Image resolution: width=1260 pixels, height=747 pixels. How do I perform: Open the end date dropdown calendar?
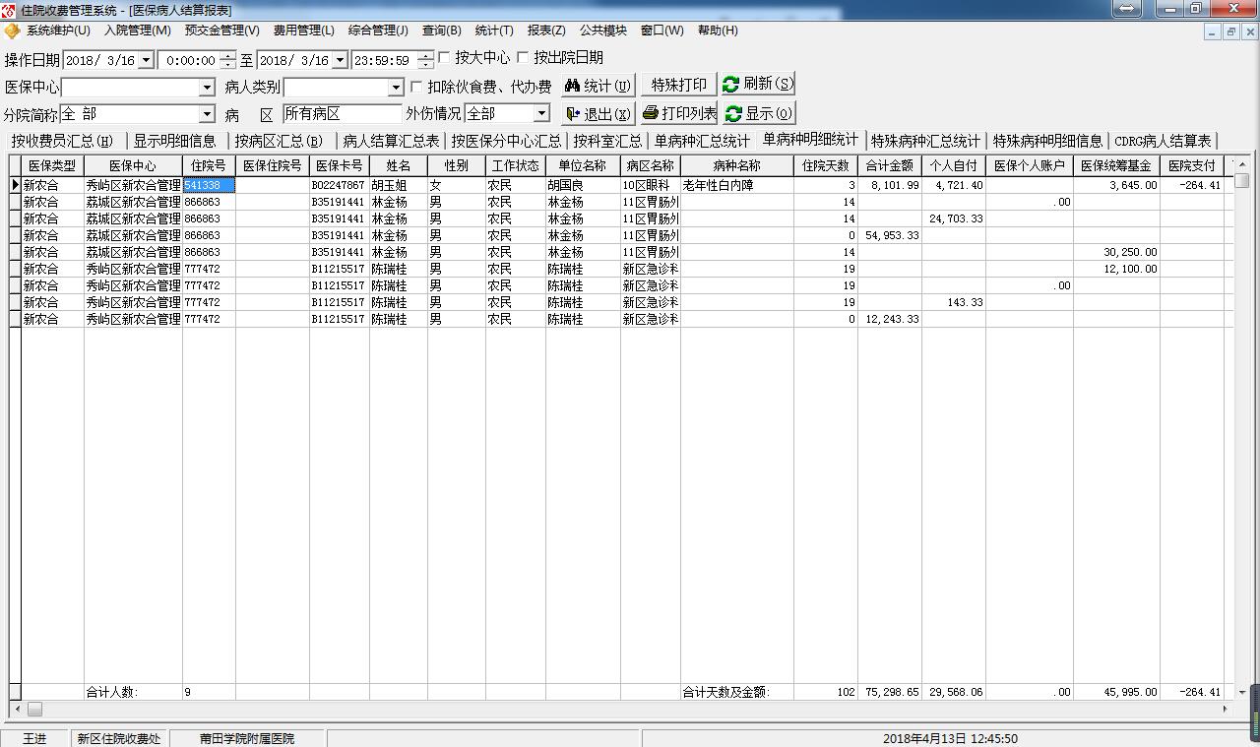pos(340,60)
